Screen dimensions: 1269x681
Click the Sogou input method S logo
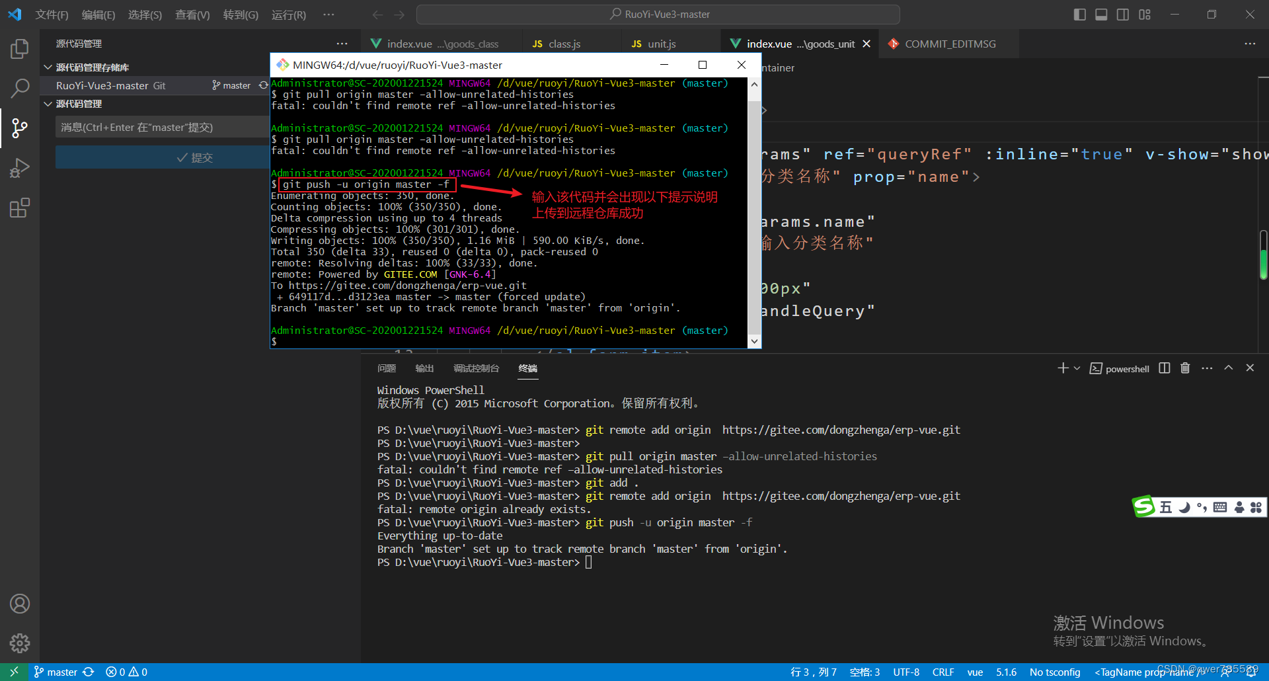pos(1143,506)
